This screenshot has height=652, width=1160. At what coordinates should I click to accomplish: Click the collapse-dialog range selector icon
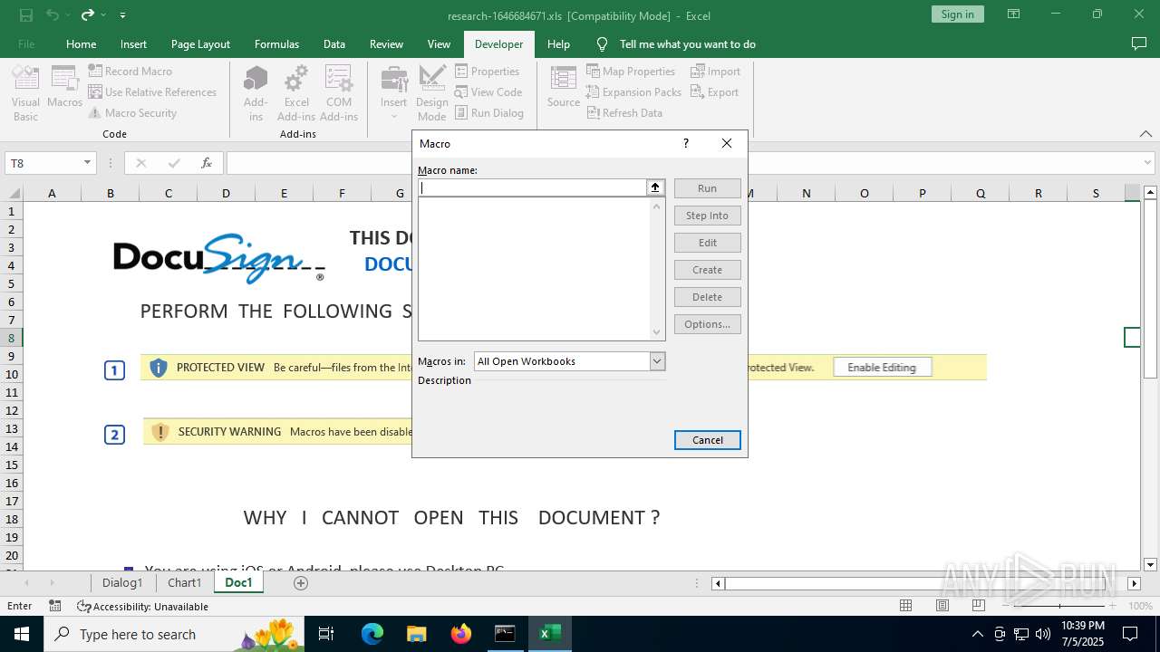pyautogui.click(x=655, y=187)
